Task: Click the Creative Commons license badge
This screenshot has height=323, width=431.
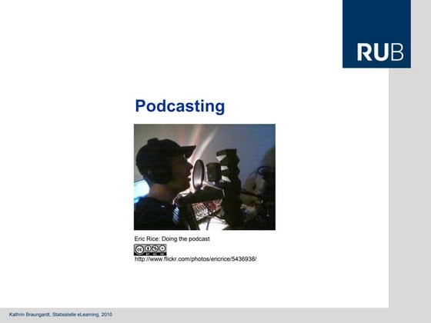Action: [150, 250]
